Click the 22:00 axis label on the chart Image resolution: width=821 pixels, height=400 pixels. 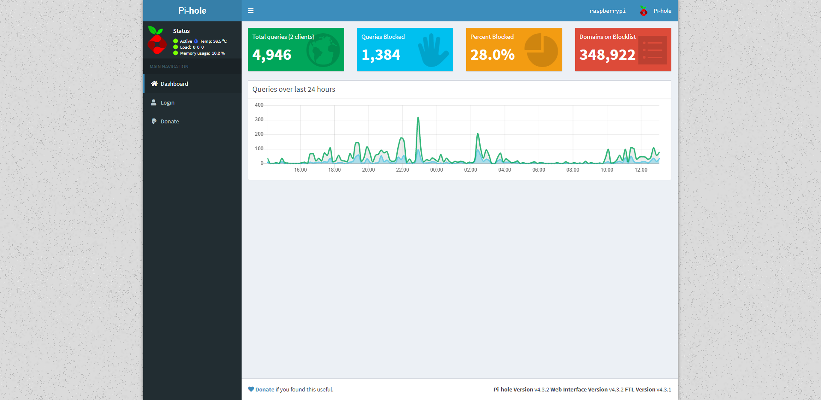coord(402,170)
